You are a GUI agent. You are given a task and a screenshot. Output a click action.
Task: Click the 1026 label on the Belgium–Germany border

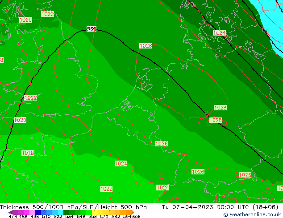click(x=162, y=144)
